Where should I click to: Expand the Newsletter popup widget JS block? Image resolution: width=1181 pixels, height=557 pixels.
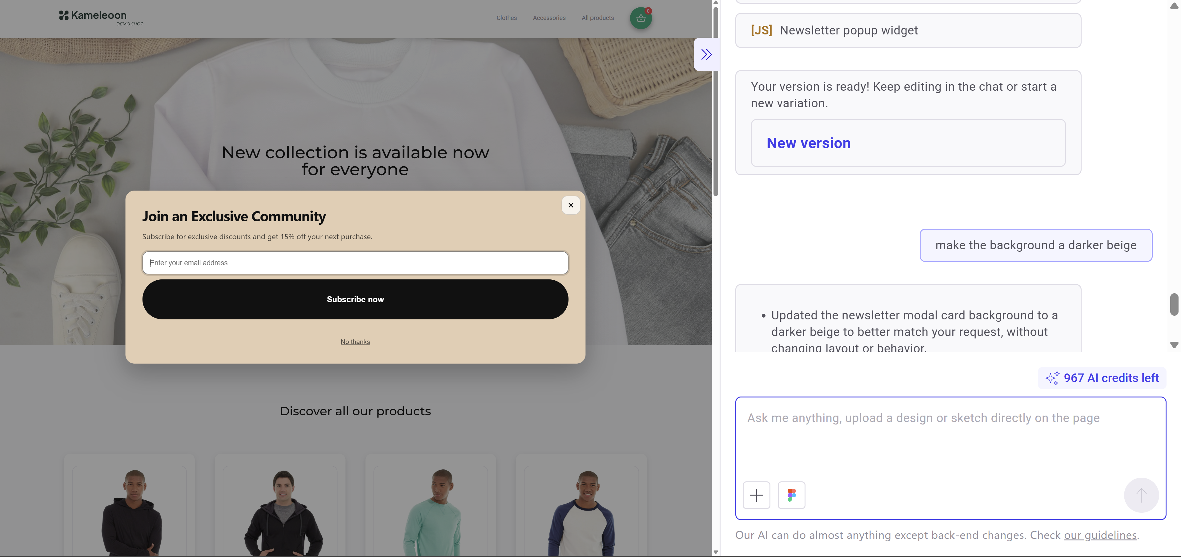[908, 30]
